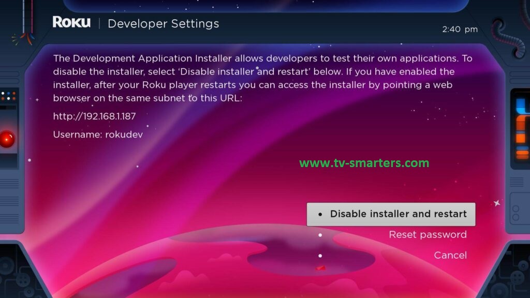Click the installer description paragraph
530x298 pixels.
click(x=262, y=78)
